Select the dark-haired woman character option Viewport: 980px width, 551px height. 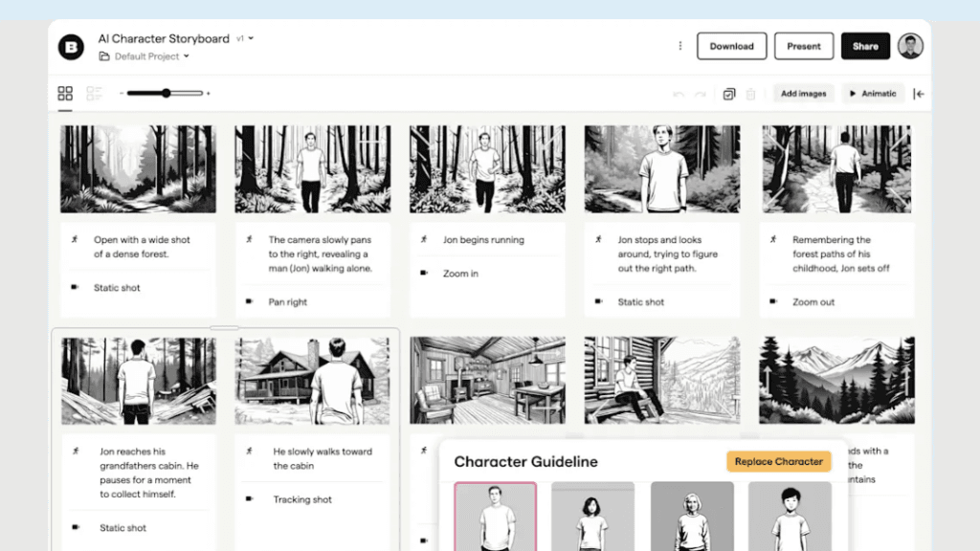(x=592, y=517)
